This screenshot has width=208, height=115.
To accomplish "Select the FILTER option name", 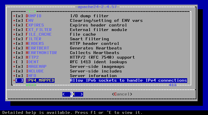I will point(34,39).
